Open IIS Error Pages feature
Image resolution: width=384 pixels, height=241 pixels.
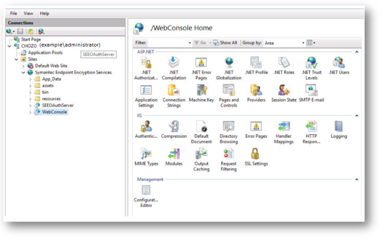coord(256,130)
